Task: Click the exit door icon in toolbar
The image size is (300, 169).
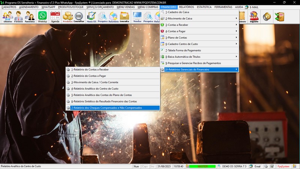Action: click(279, 17)
